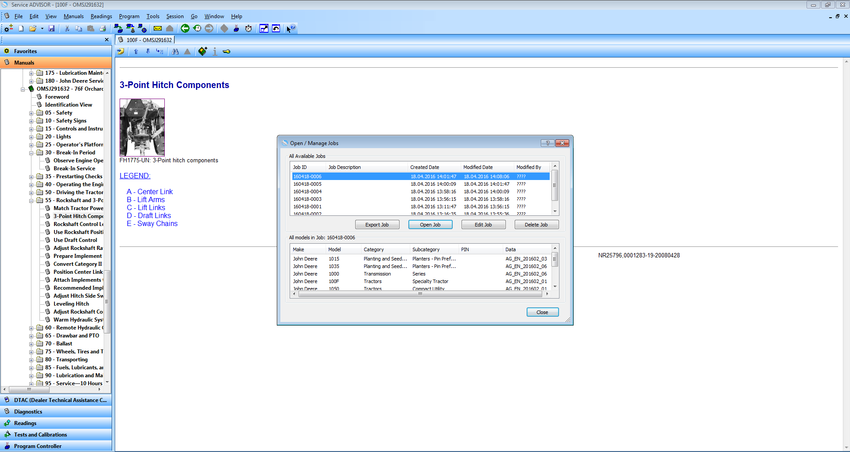Click the Home house icon
The image size is (850, 452).
(170, 28)
